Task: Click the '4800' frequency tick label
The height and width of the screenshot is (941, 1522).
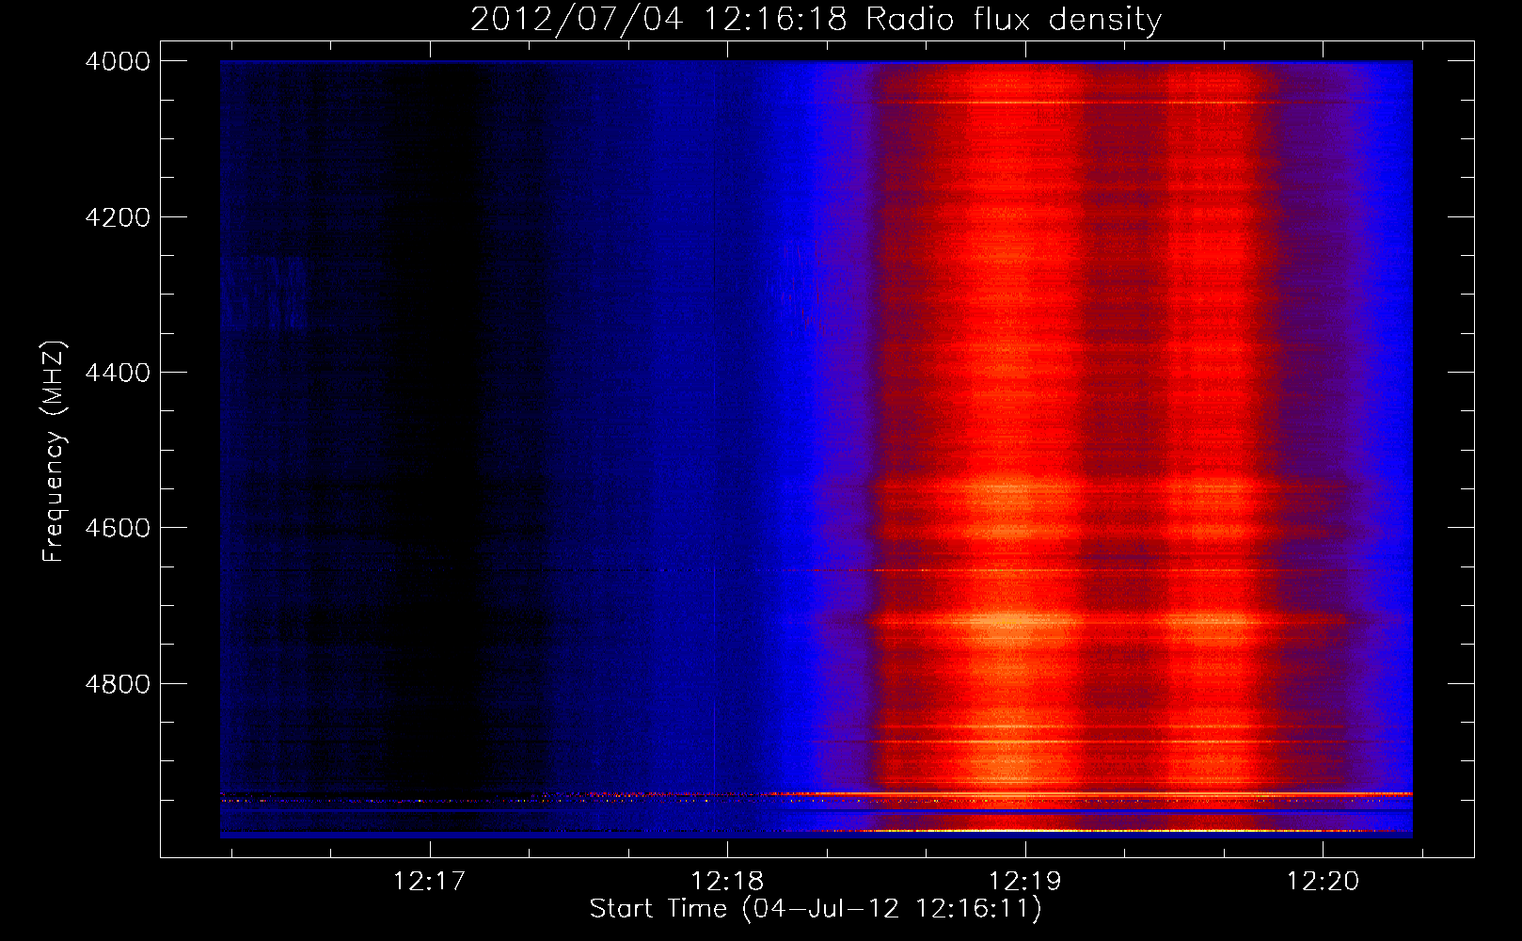Action: pos(117,684)
